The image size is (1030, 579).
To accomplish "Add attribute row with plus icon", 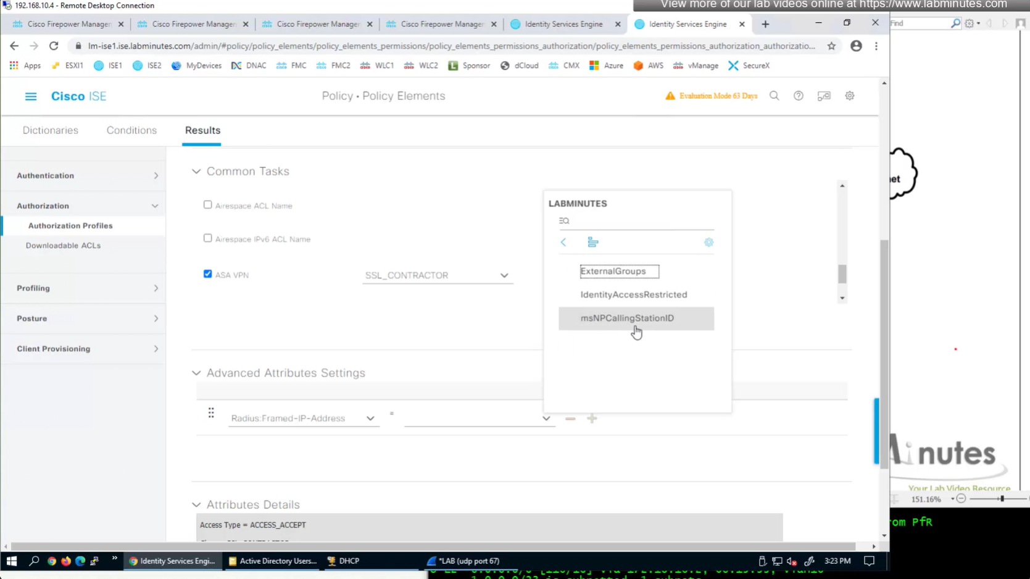I will tap(592, 419).
